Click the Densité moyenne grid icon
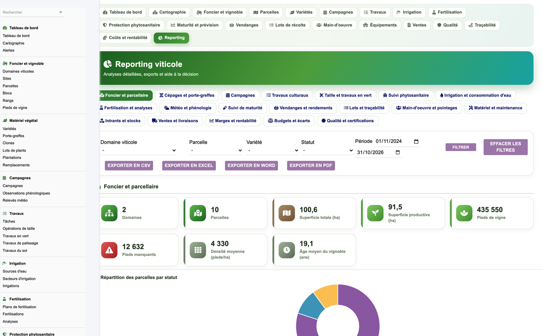Viewport: 543px width, 336px height. pos(198,250)
